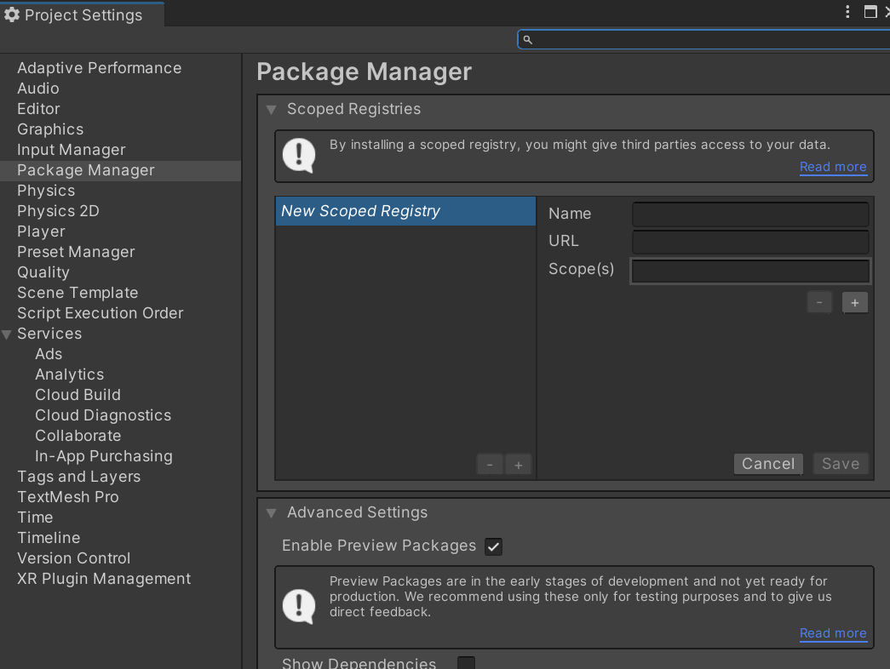Select the Project Settings tab
The width and height of the screenshot is (890, 669).
pos(83,14)
